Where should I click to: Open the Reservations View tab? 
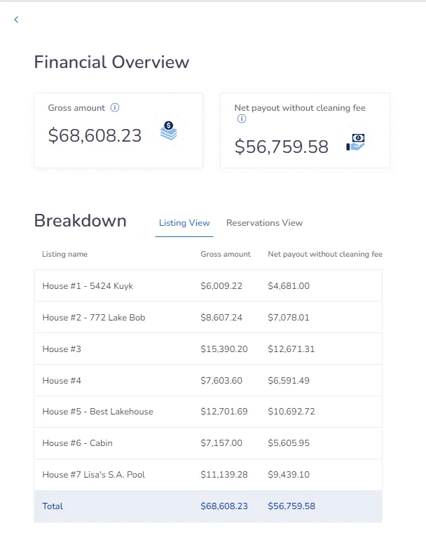(264, 223)
